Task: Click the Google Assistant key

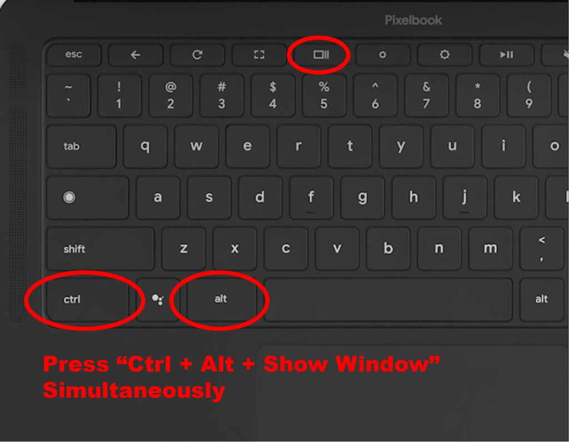Action: [158, 300]
